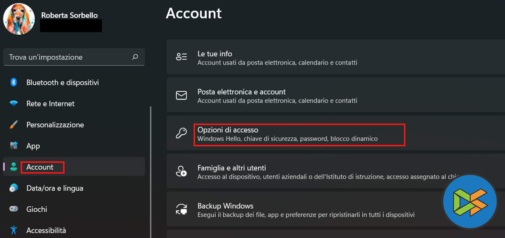505x238 pixels.
Task: Click the Bluetooth e dispositivi icon
Action: 14,82
